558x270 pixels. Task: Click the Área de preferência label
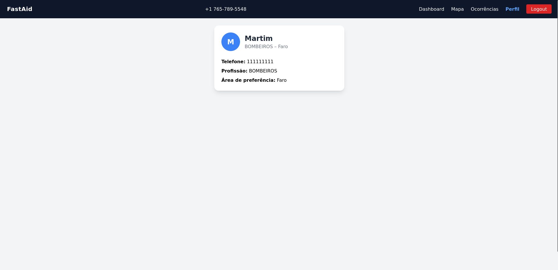pos(248,80)
